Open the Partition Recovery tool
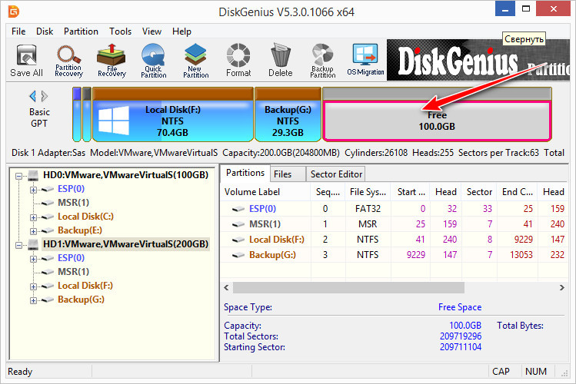 [x=68, y=60]
